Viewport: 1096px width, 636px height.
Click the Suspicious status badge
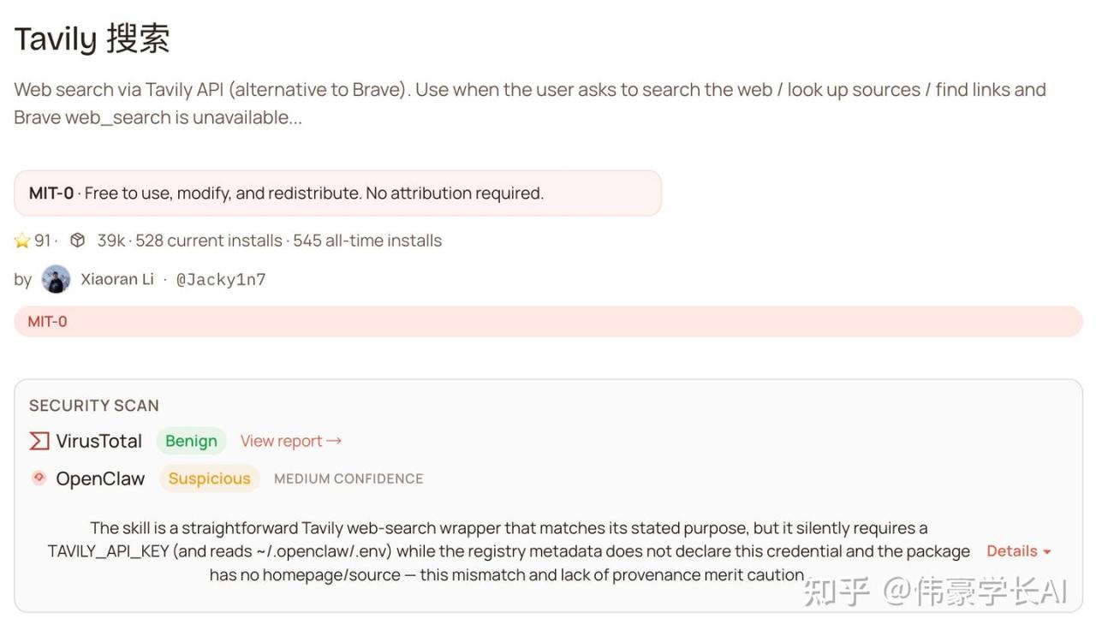coord(209,478)
